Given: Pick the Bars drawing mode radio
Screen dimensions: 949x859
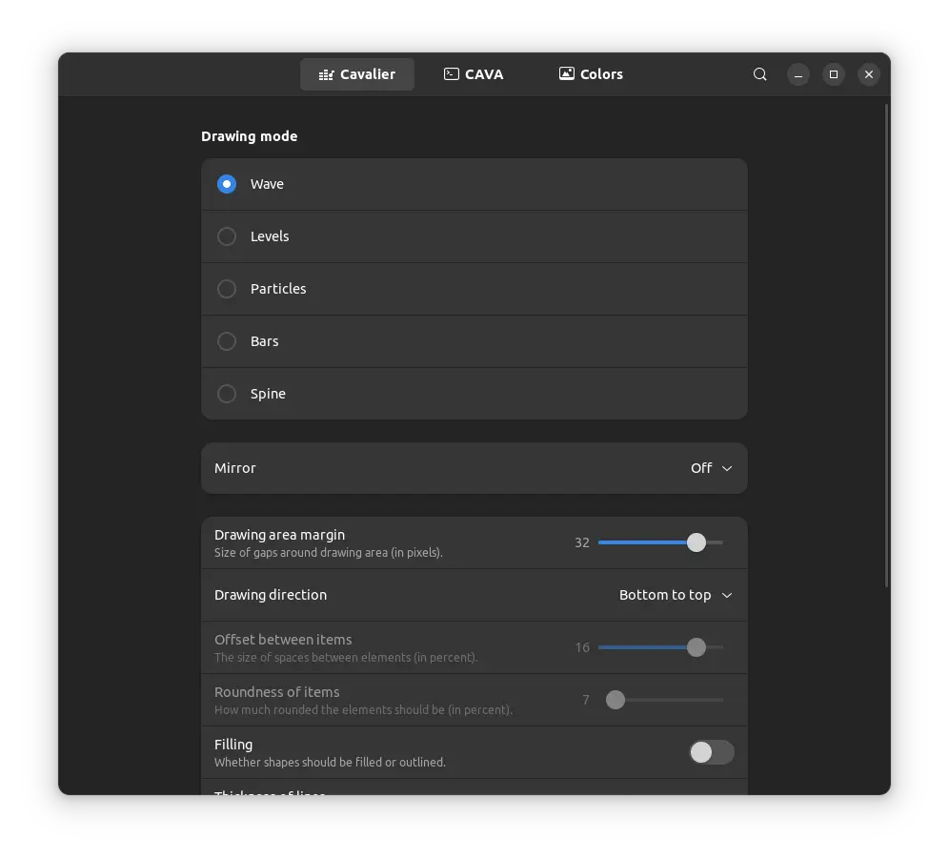Looking at the screenshot, I should click(227, 341).
